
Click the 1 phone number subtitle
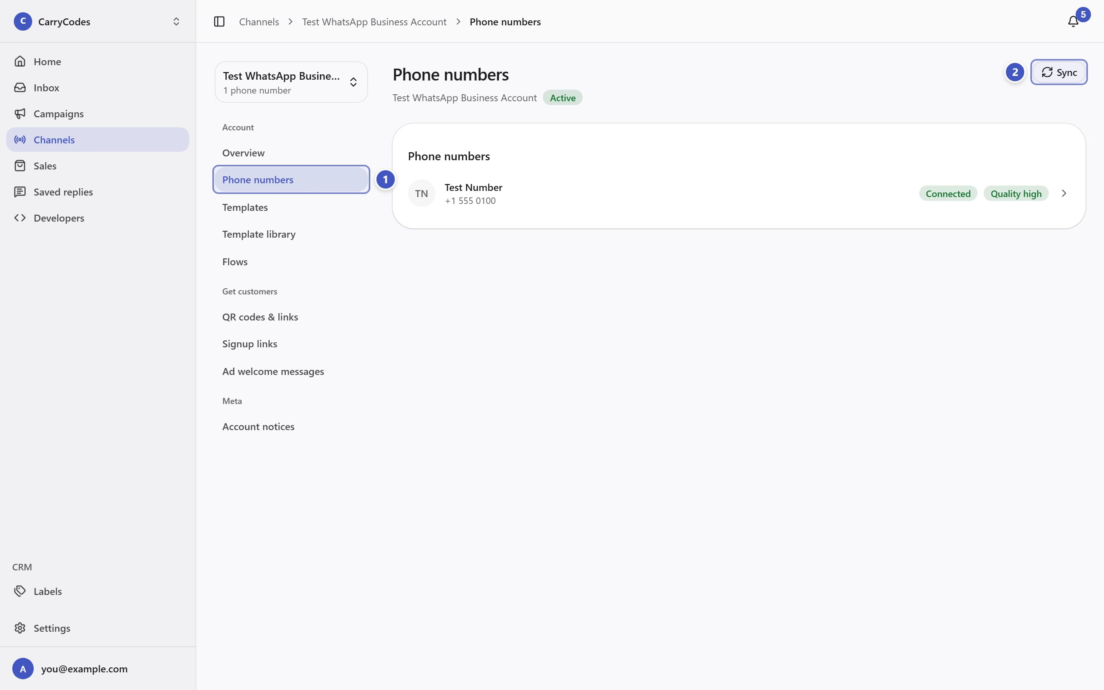coord(257,90)
